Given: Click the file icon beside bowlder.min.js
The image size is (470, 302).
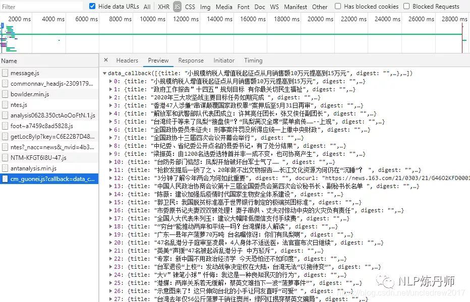Looking at the screenshot, I should pos(5,94).
